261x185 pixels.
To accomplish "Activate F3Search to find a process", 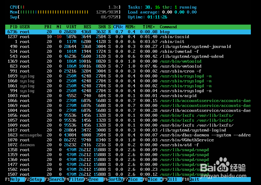I will pos(54,179).
